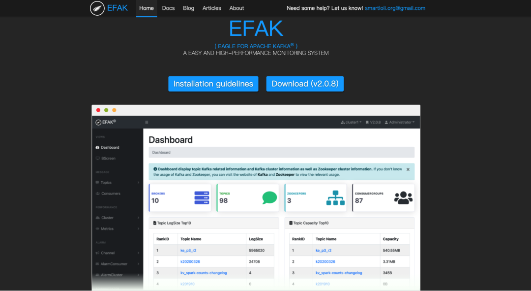Viewport: 531px width, 291px height.
Task: Click the BScreen monitor icon in sidebar
Action: pyautogui.click(x=97, y=159)
